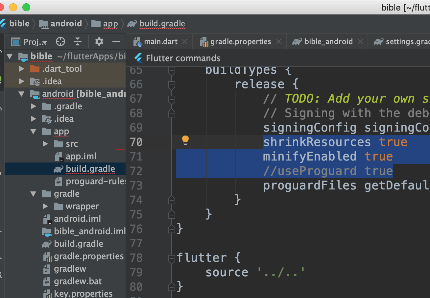Fold the release block at line 66

tap(171, 85)
